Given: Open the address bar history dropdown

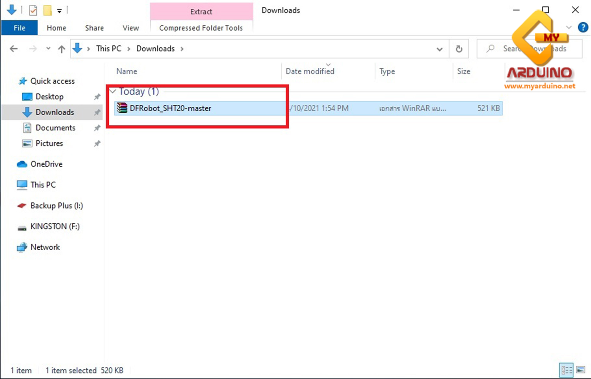Looking at the screenshot, I should click(x=439, y=49).
